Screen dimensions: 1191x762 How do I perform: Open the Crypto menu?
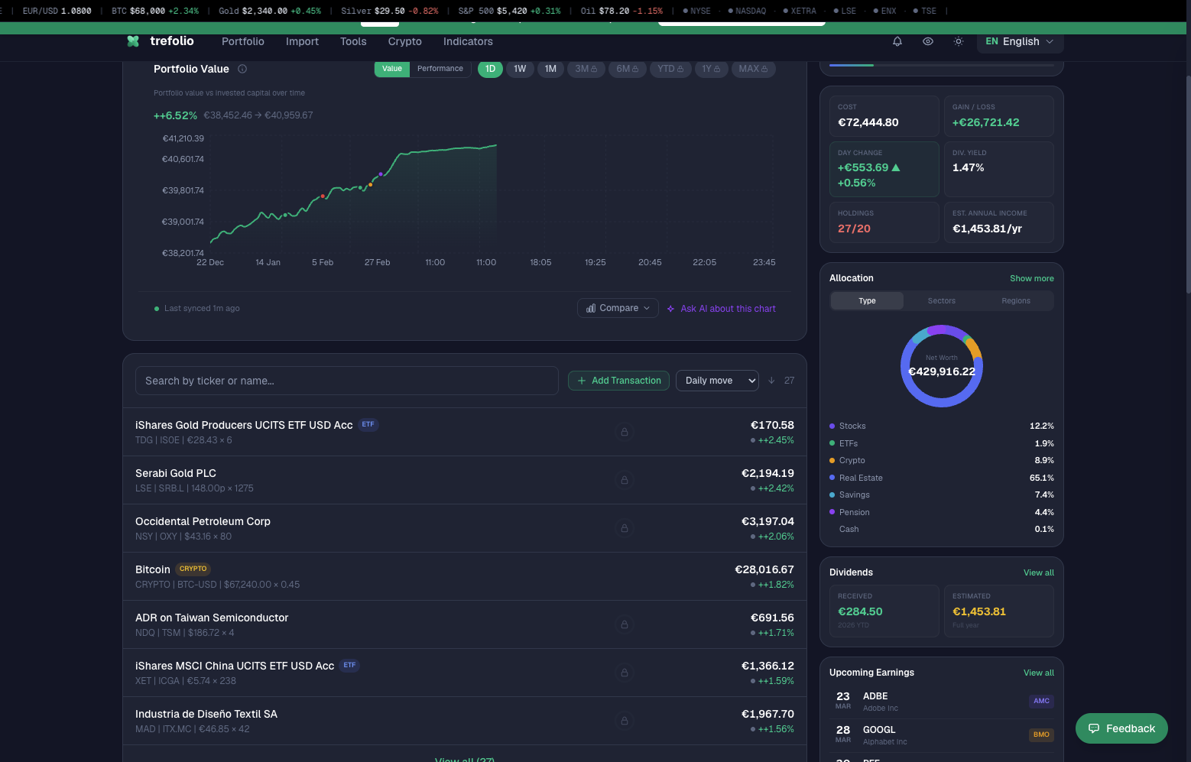(404, 41)
